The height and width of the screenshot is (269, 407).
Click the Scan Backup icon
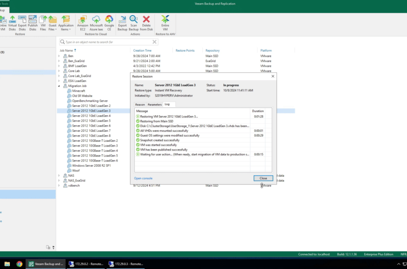pos(134,23)
